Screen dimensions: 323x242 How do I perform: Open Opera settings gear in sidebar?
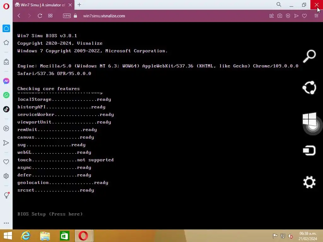(x=6, y=176)
